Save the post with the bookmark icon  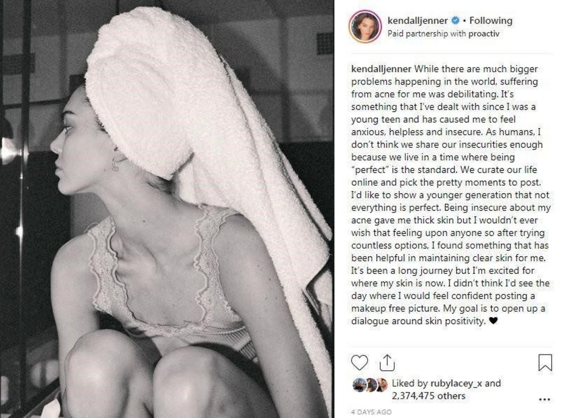click(x=545, y=362)
